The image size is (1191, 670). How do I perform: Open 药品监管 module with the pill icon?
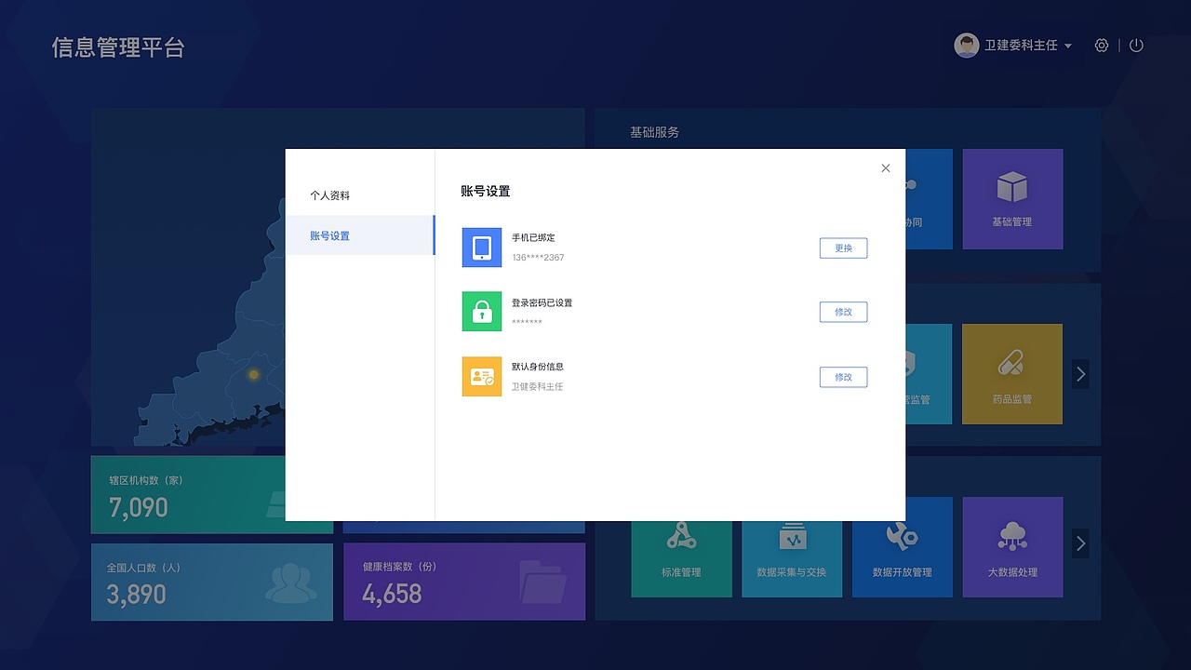tap(1012, 374)
